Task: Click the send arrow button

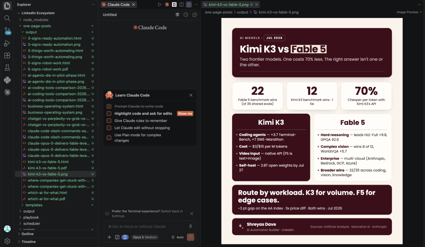Action: coord(191,237)
